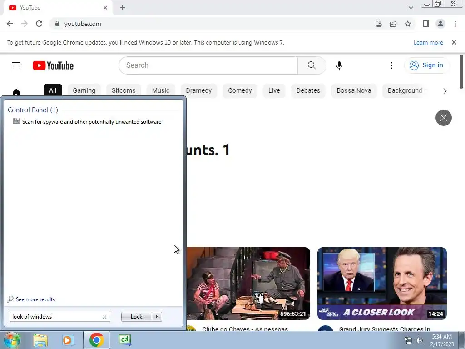Click the Lock button

(136, 317)
